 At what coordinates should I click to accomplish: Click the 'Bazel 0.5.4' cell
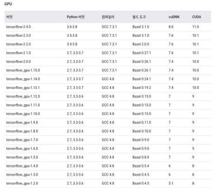pos(141,166)
